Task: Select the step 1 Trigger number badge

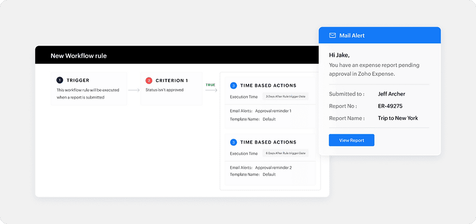Action: [x=60, y=81]
